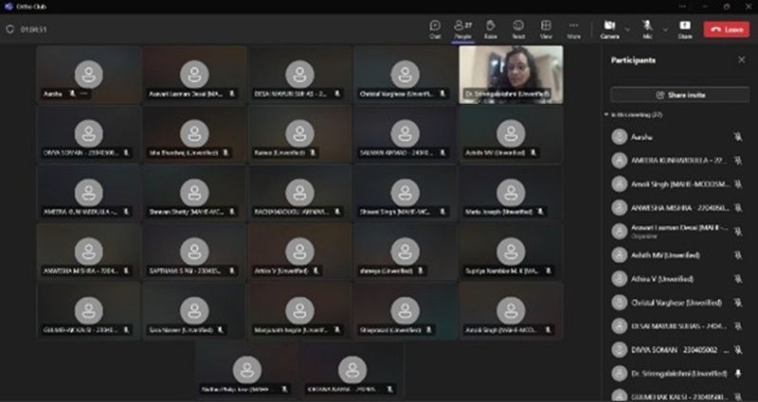
Task: Click the shield icon beside the meeting timer
Action: (10, 29)
